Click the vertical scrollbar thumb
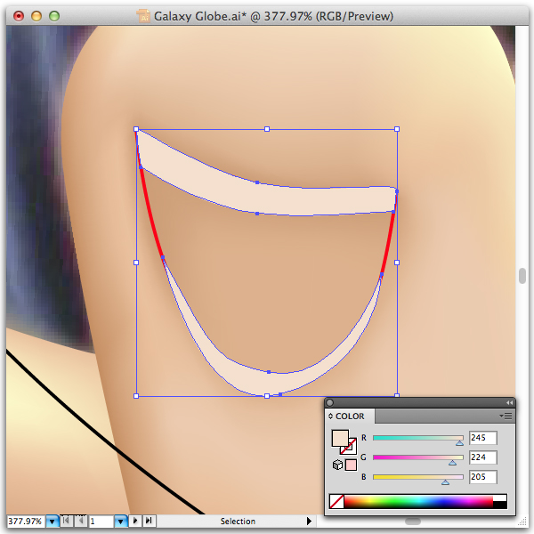 [522, 276]
